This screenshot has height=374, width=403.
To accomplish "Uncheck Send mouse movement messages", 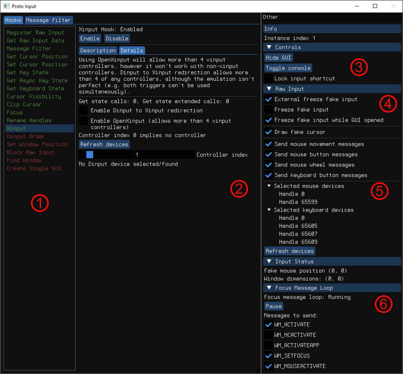I will click(x=269, y=144).
